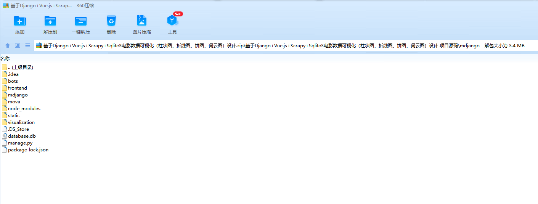Open the 工具 (Tools) icon

point(172,21)
